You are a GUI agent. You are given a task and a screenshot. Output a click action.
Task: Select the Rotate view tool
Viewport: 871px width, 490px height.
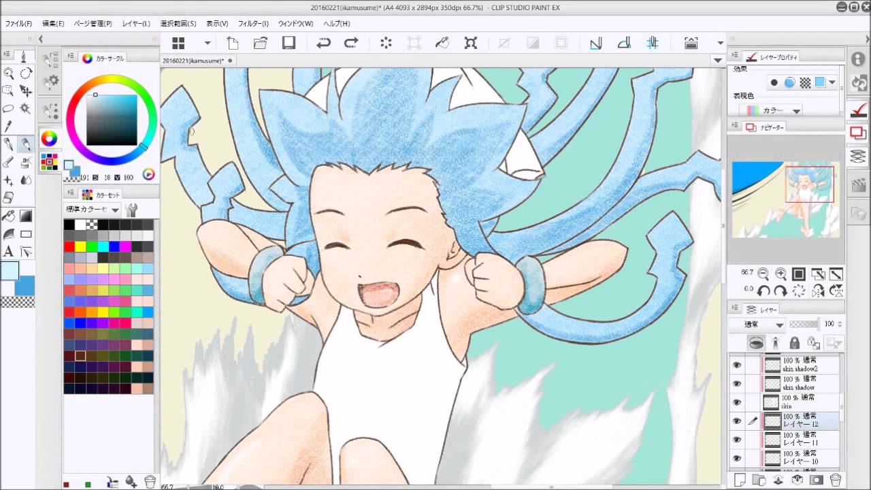point(26,73)
